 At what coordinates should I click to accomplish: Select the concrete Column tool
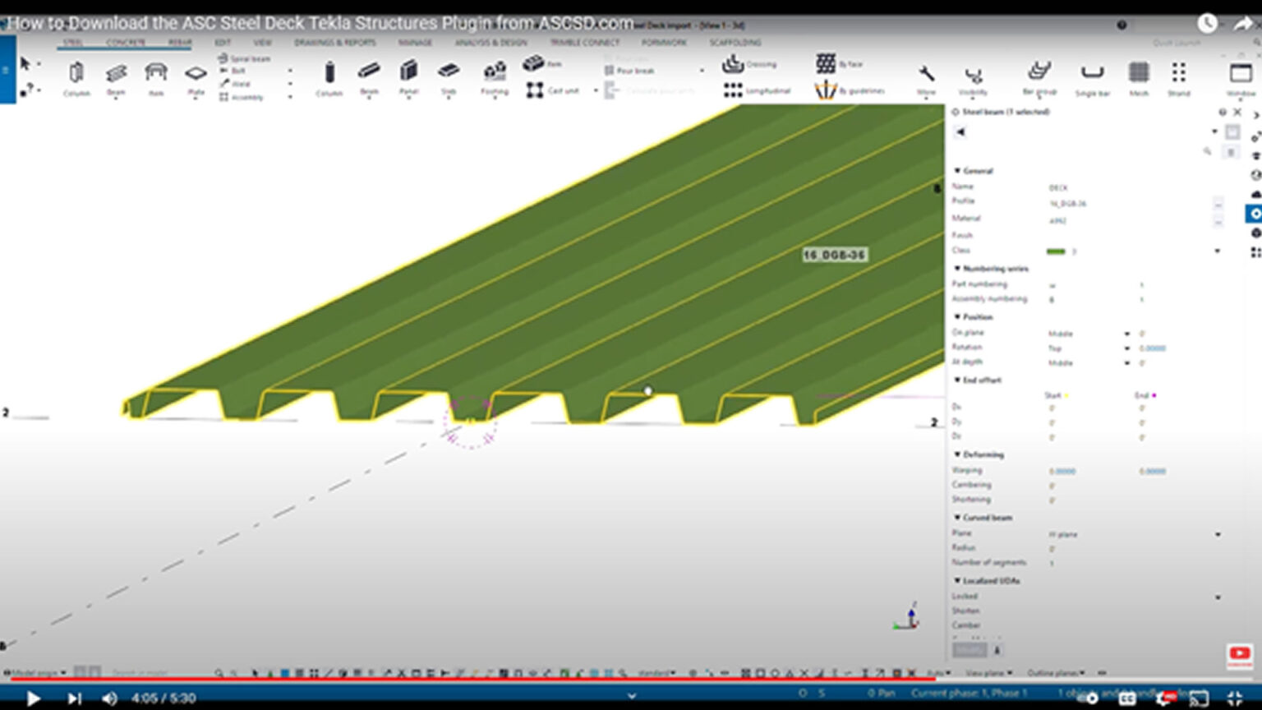tap(329, 79)
